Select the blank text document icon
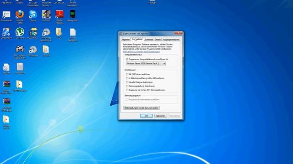This screenshot has height=164, width=293. [73, 35]
